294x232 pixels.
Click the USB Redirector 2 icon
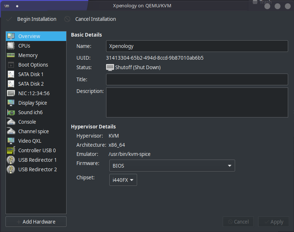click(11, 169)
